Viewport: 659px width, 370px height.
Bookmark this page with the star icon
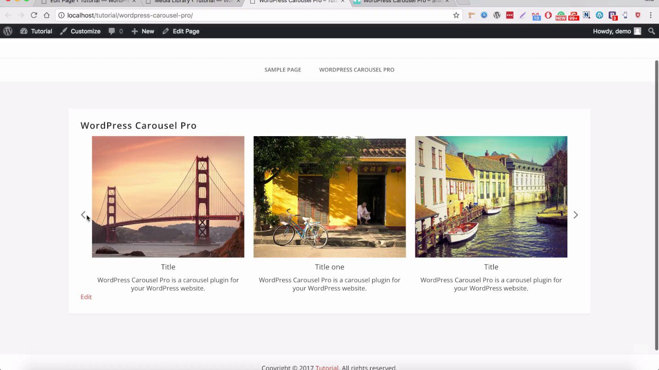pos(456,15)
